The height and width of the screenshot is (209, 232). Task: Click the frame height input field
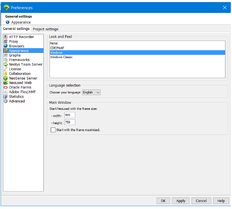point(70,122)
